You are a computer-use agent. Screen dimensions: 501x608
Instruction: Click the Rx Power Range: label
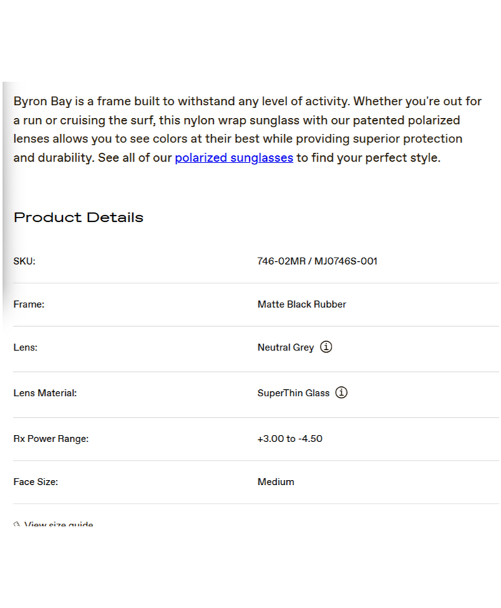(51, 438)
